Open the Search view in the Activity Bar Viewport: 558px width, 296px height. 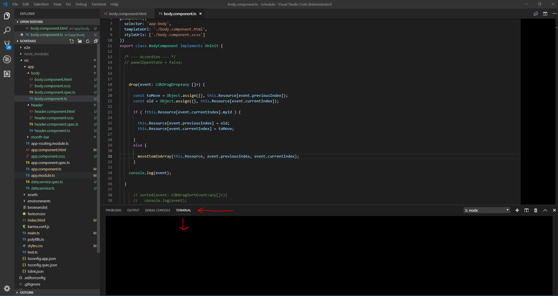[x=7, y=30]
